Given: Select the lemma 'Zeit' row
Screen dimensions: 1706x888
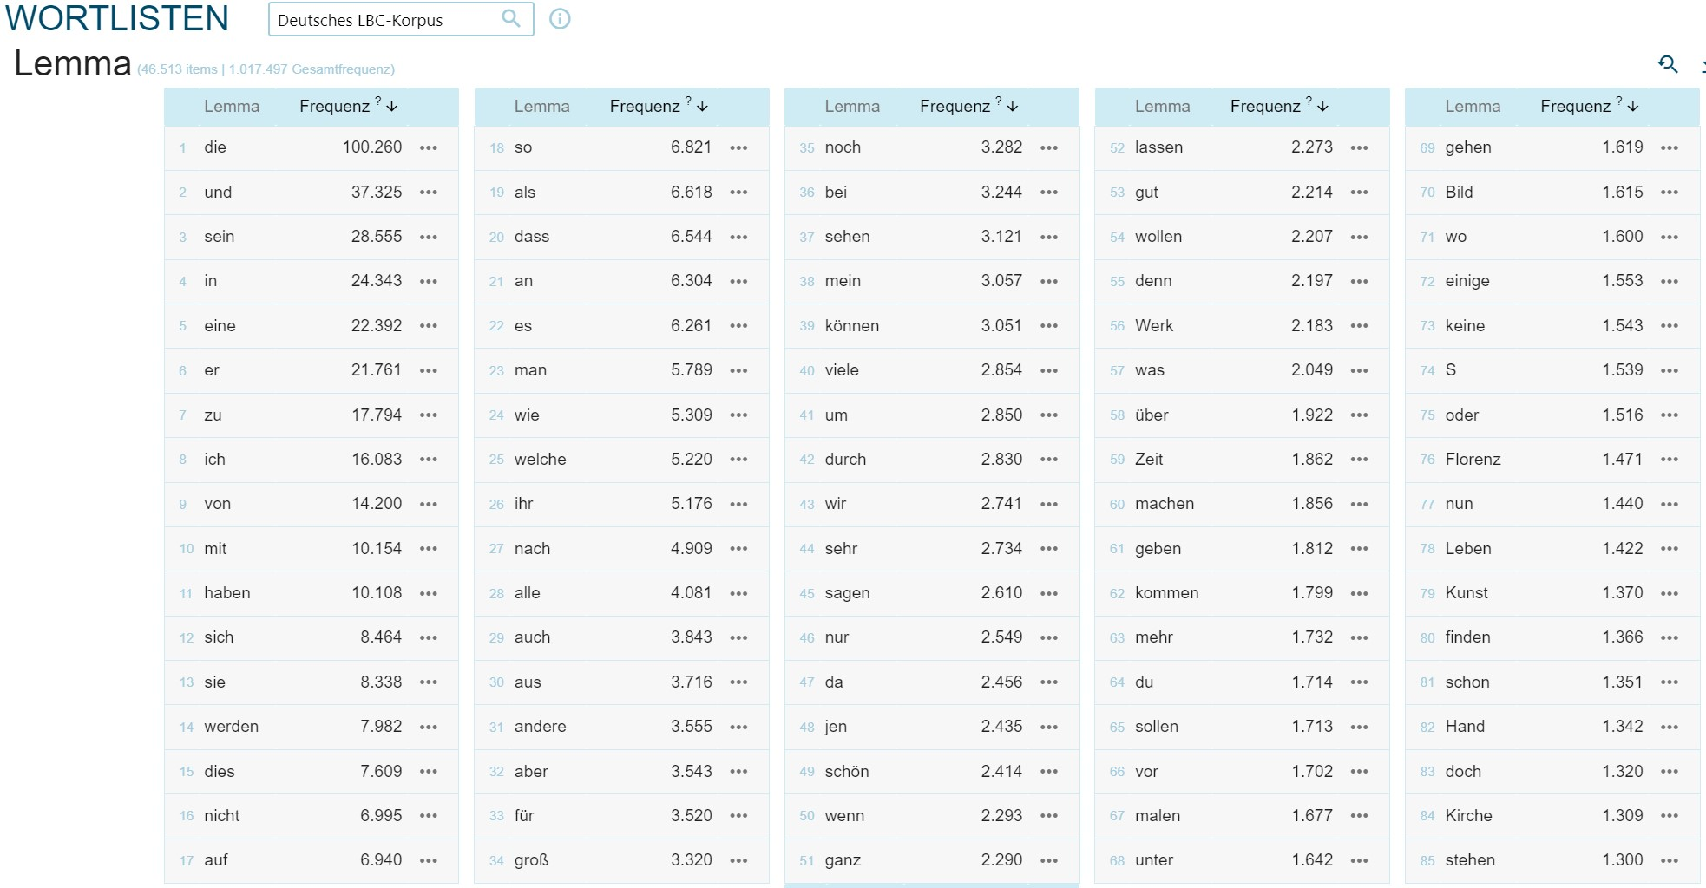Looking at the screenshot, I should pos(1242,460).
